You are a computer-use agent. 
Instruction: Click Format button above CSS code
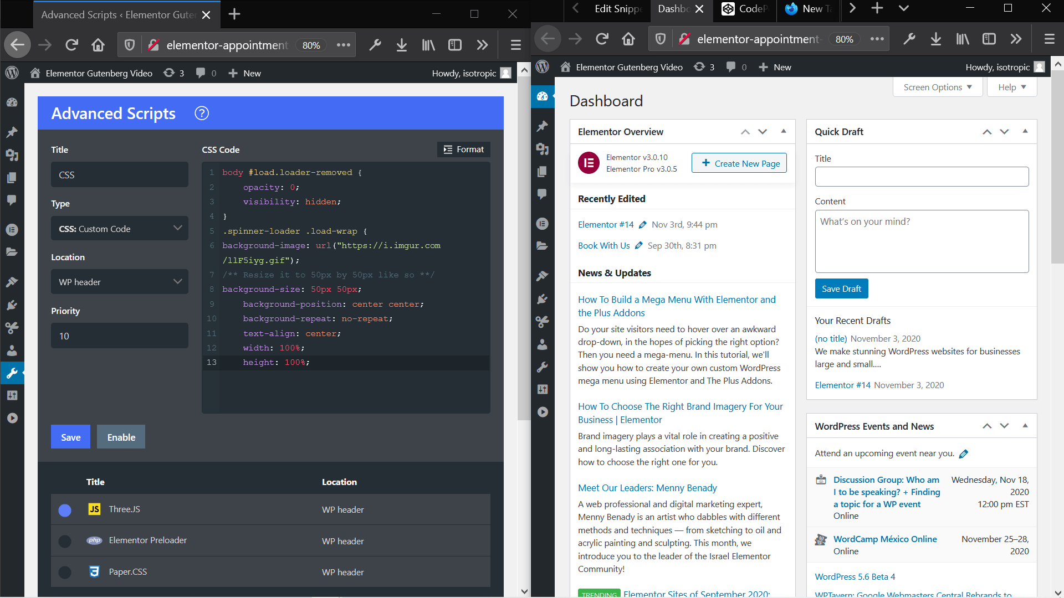pos(464,149)
